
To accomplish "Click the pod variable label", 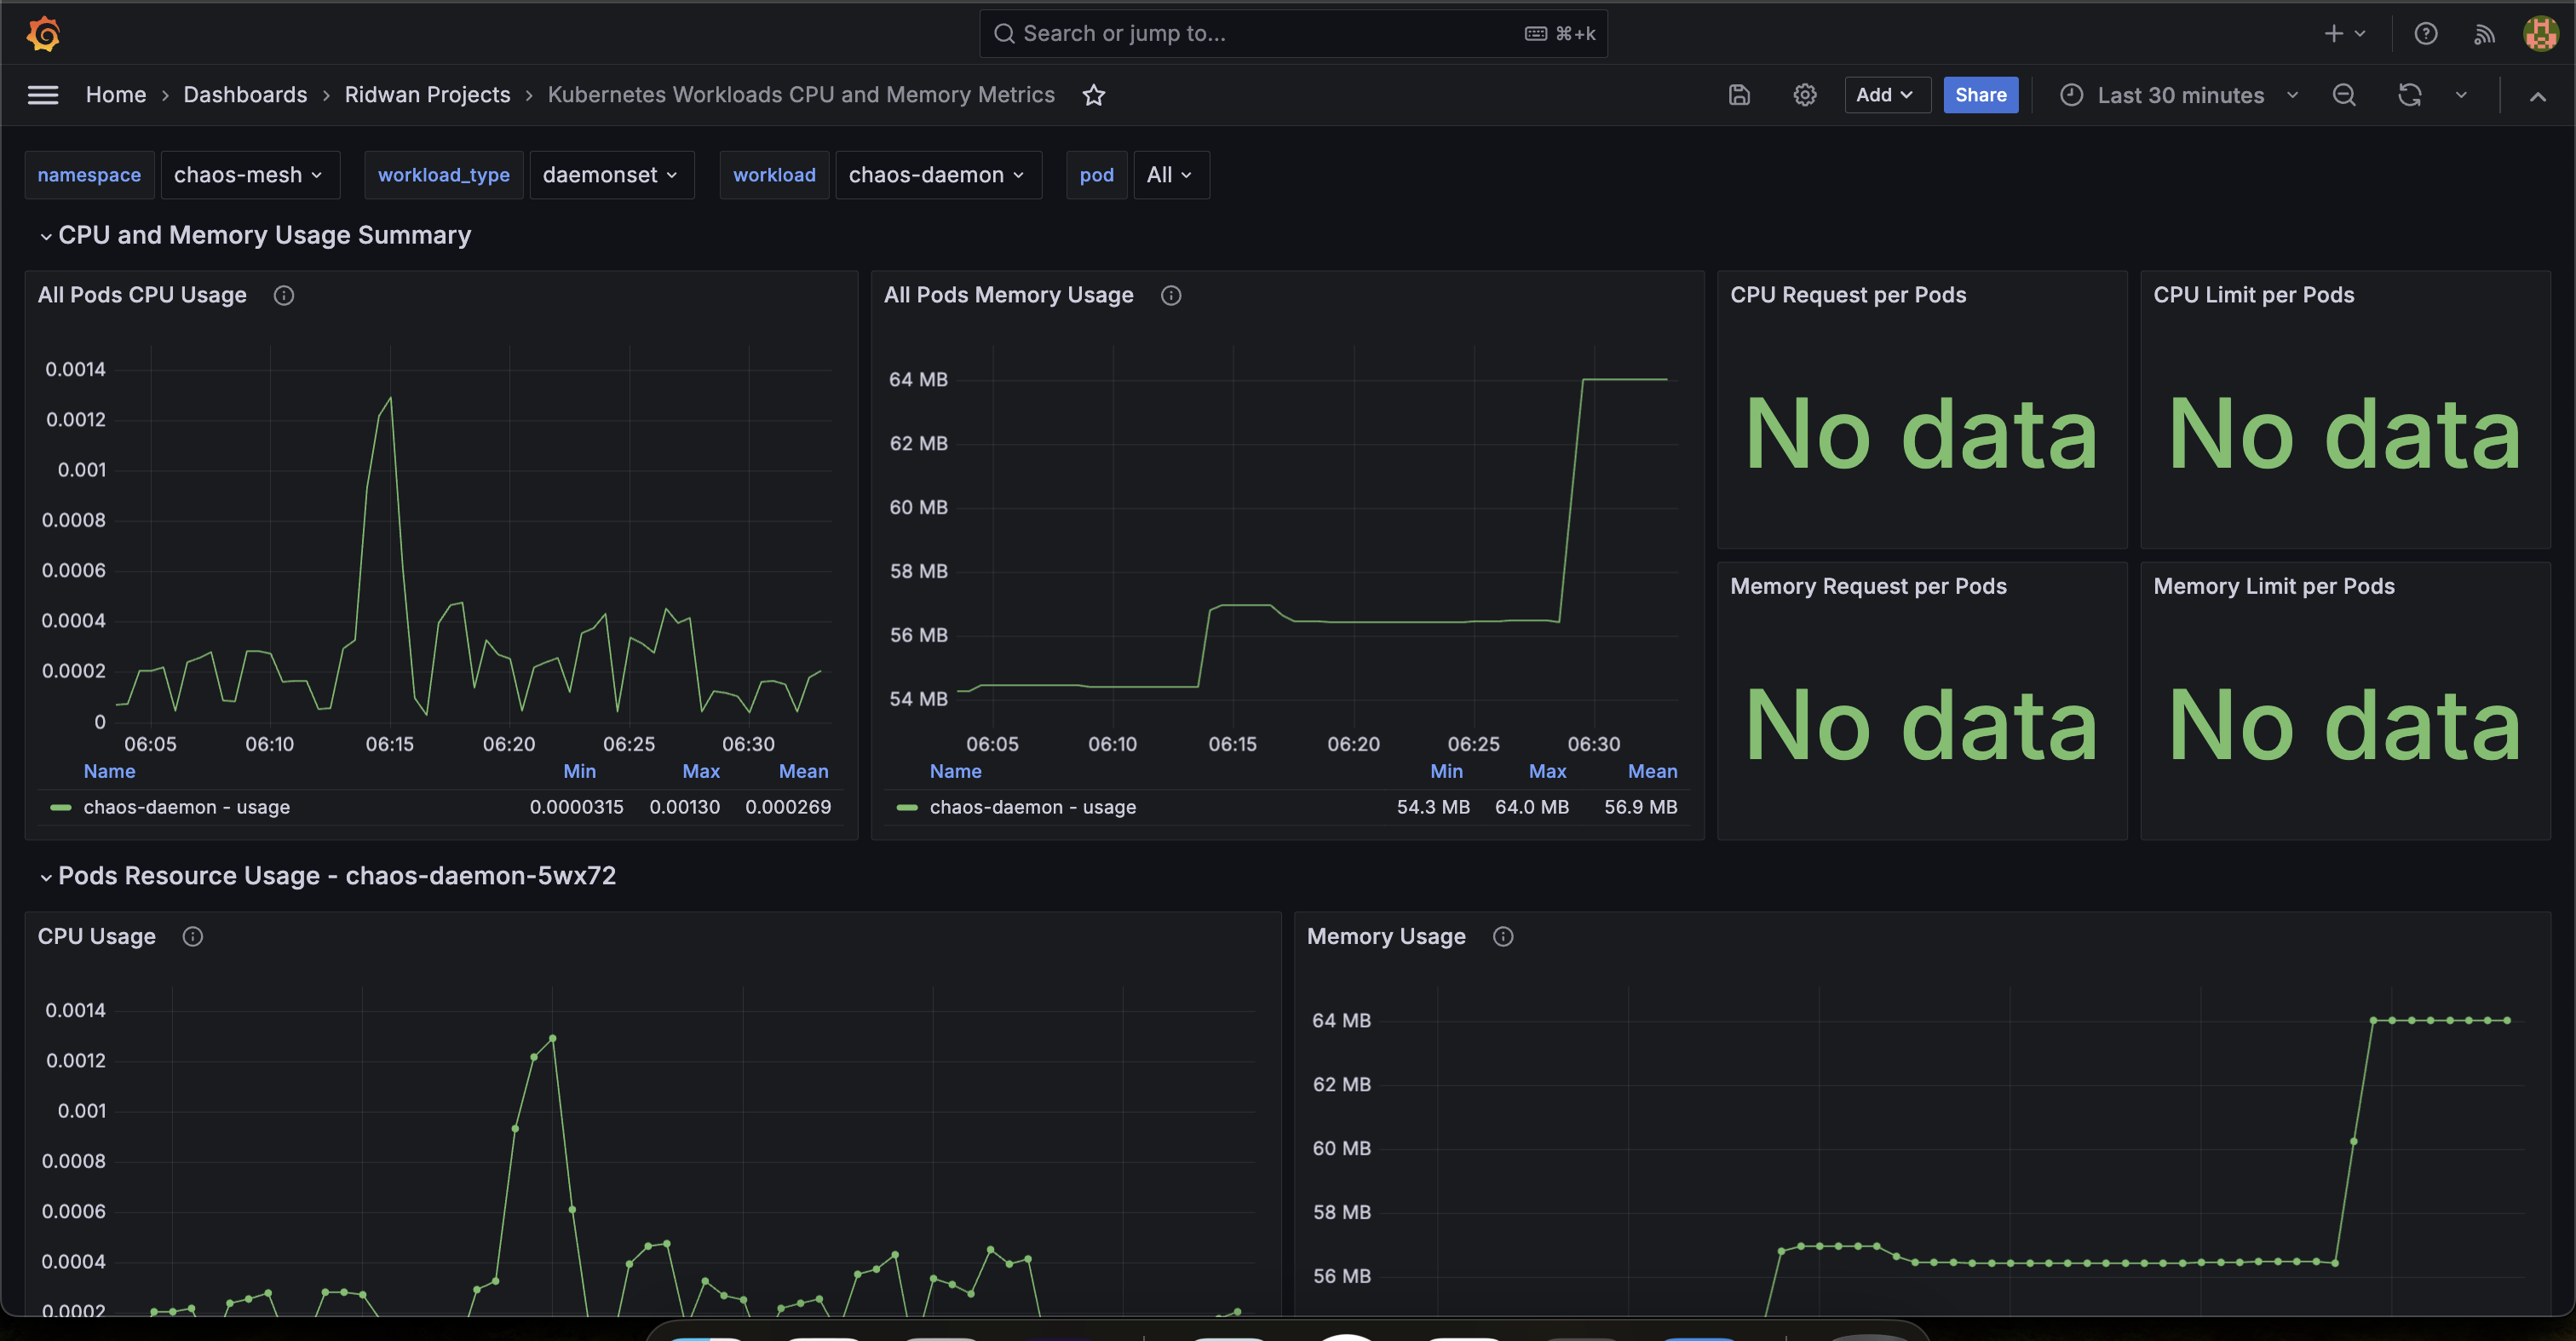I will [1097, 175].
